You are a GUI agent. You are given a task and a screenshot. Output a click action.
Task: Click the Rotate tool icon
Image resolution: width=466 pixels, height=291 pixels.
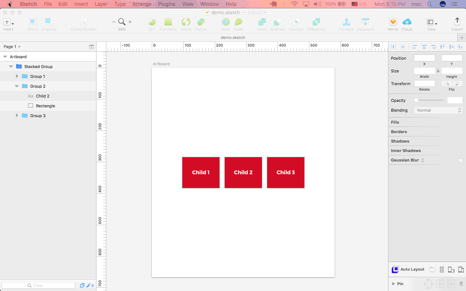186,22
